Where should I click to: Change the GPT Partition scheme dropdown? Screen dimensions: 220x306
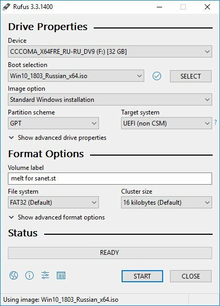(53, 123)
